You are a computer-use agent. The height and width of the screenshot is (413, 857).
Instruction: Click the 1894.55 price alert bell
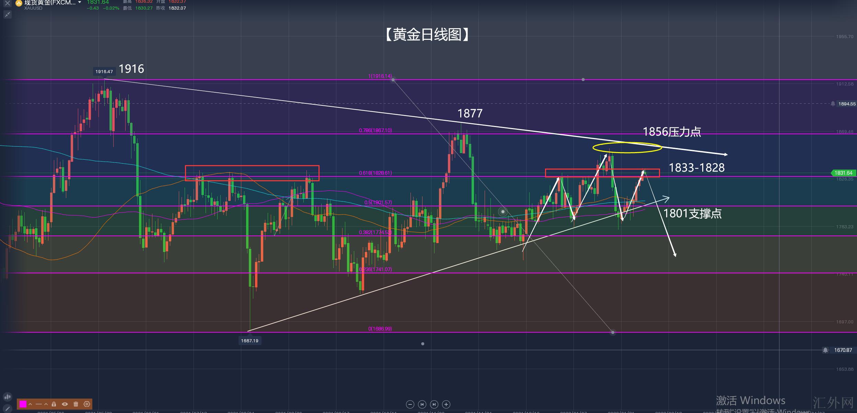[833, 104]
